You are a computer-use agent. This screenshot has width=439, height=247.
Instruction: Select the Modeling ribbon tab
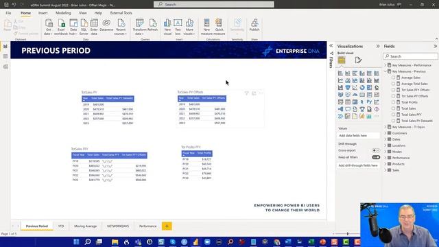point(63,13)
